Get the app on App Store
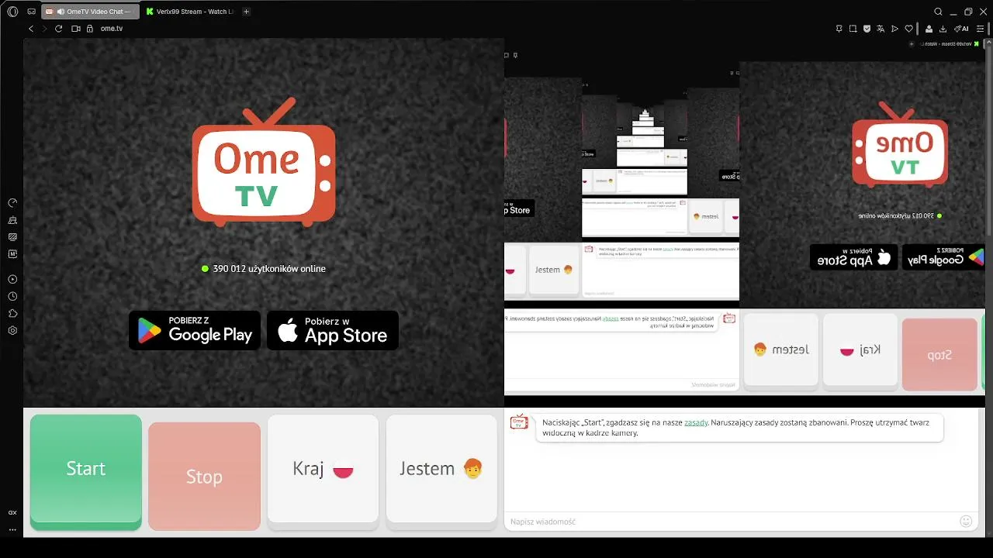This screenshot has width=993, height=558. pyautogui.click(x=333, y=330)
